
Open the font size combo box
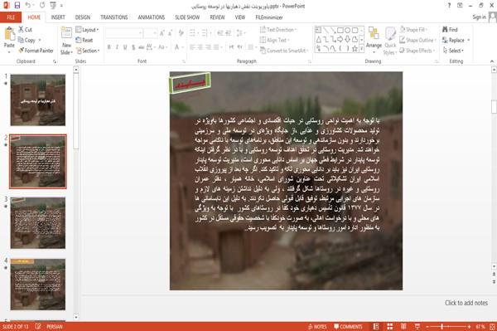(150, 33)
